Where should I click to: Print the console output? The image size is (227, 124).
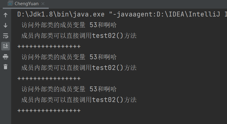click(5, 57)
